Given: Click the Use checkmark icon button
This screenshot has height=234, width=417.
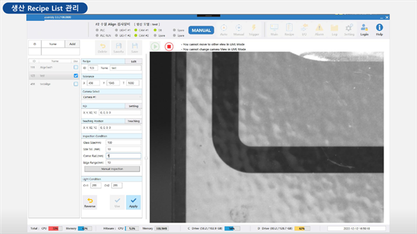Looking at the screenshot, I should click(117, 202).
